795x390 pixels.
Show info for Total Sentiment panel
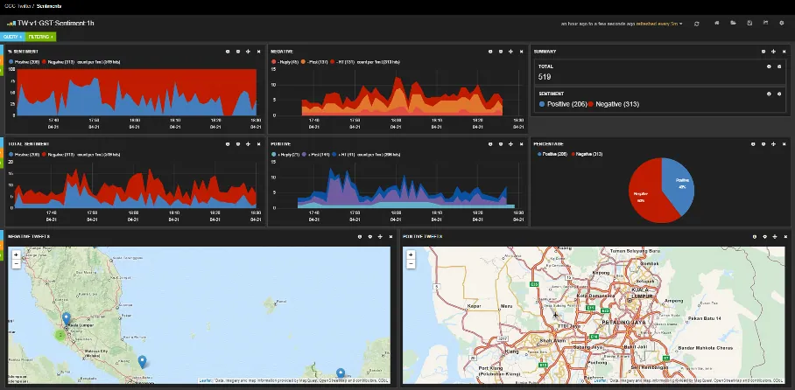coord(228,144)
